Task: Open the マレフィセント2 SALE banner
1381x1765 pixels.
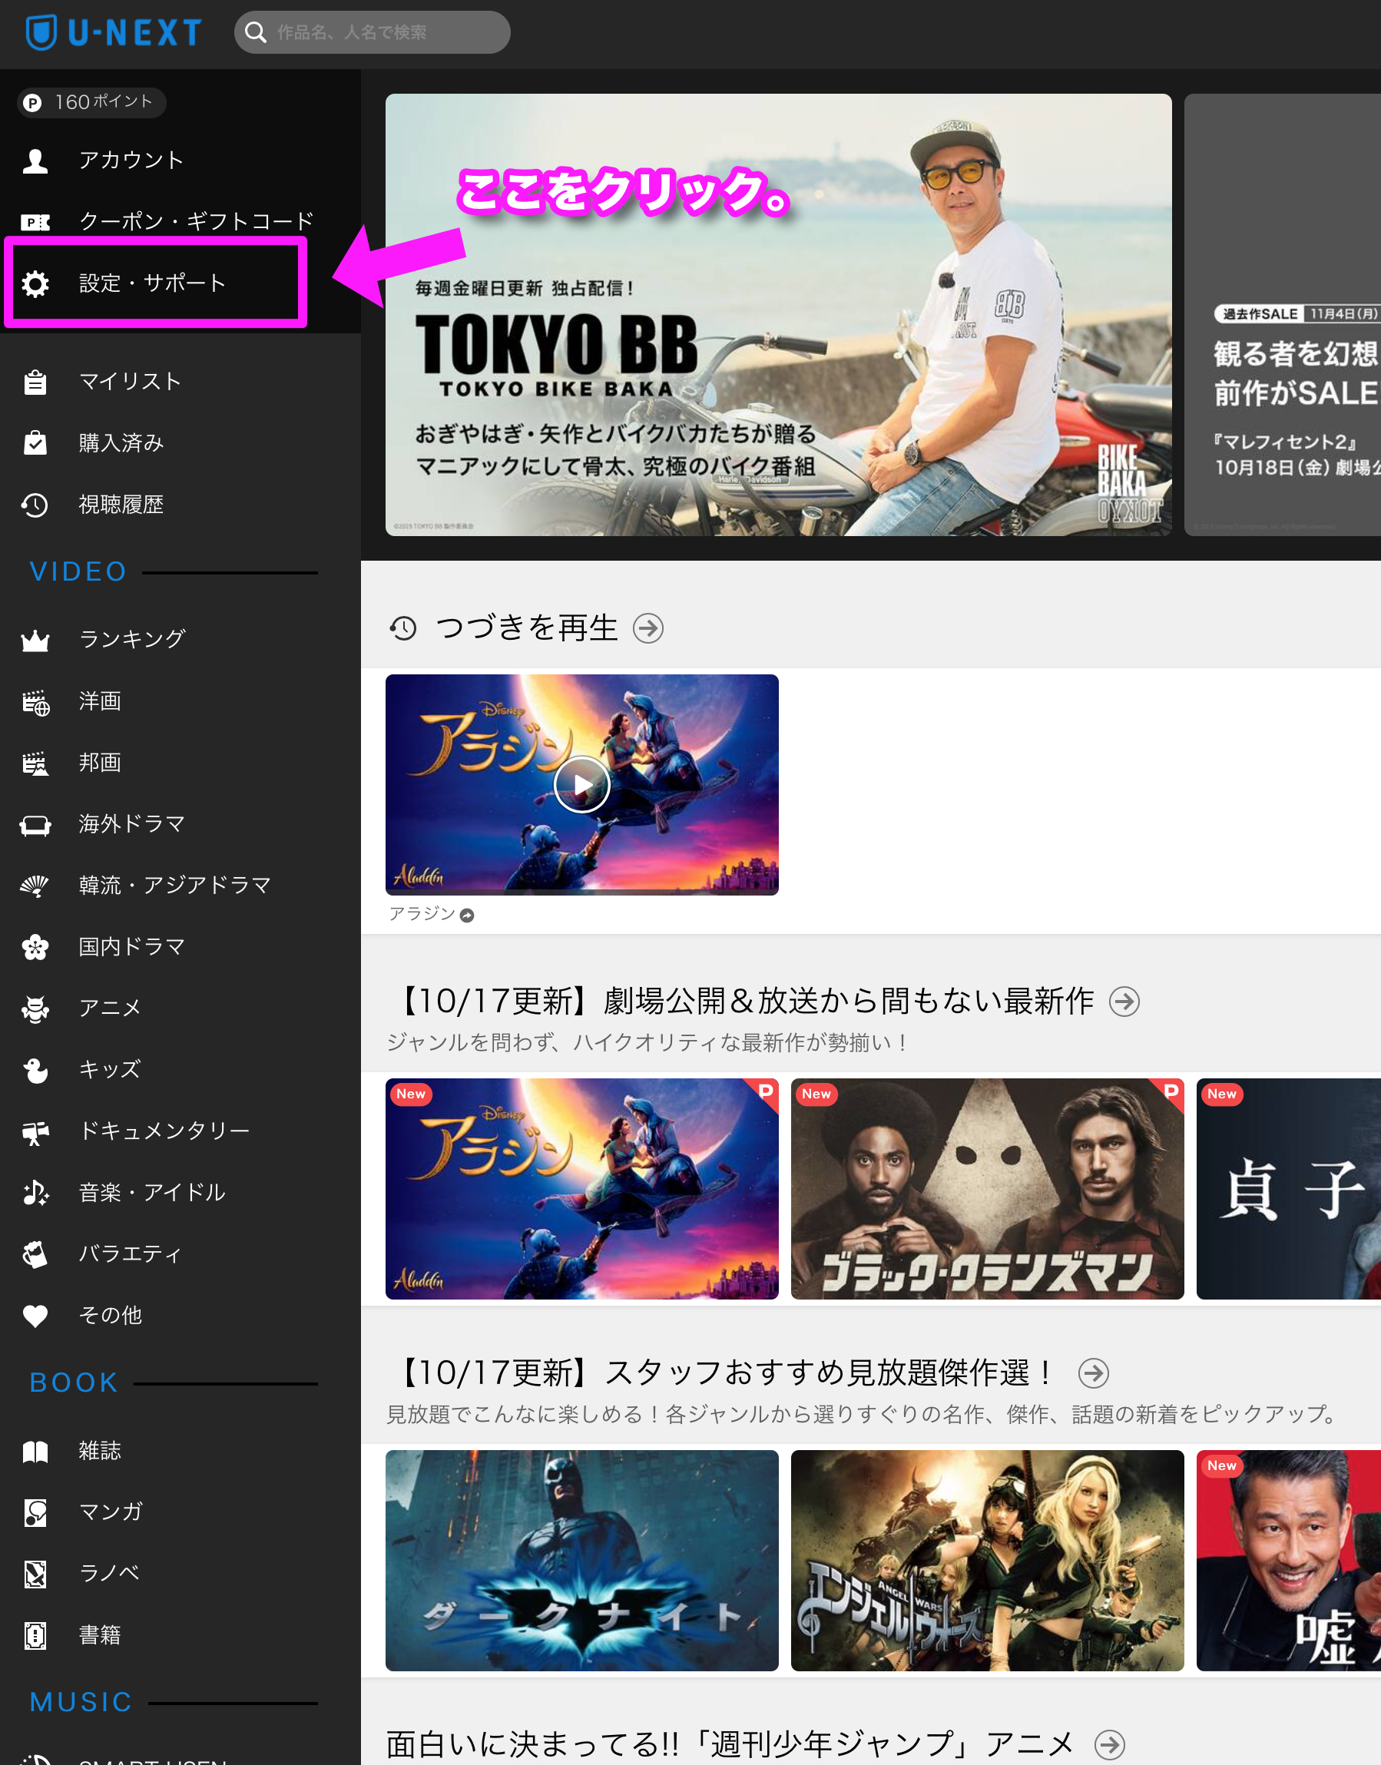Action: point(1283,316)
